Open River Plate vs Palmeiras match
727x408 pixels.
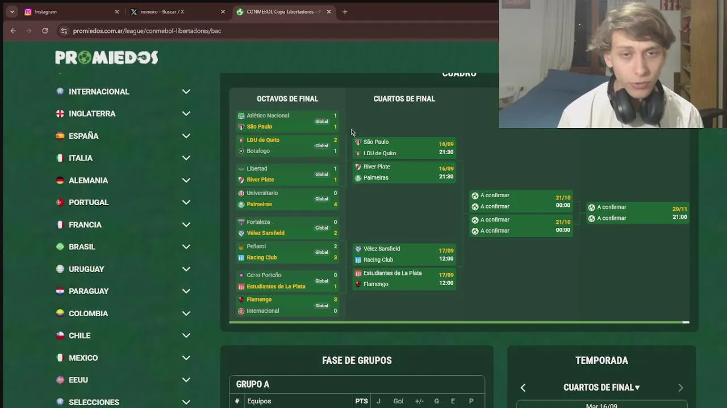pos(404,172)
